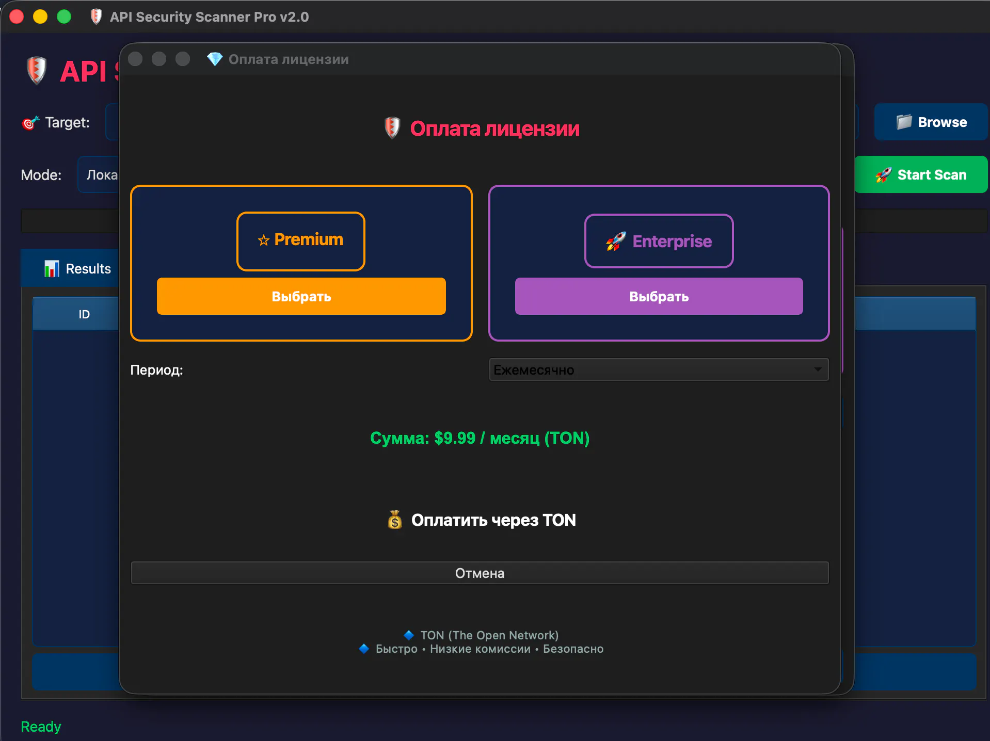The image size is (990, 741).
Task: Click the rocket icon on Enterprise
Action: coord(616,241)
